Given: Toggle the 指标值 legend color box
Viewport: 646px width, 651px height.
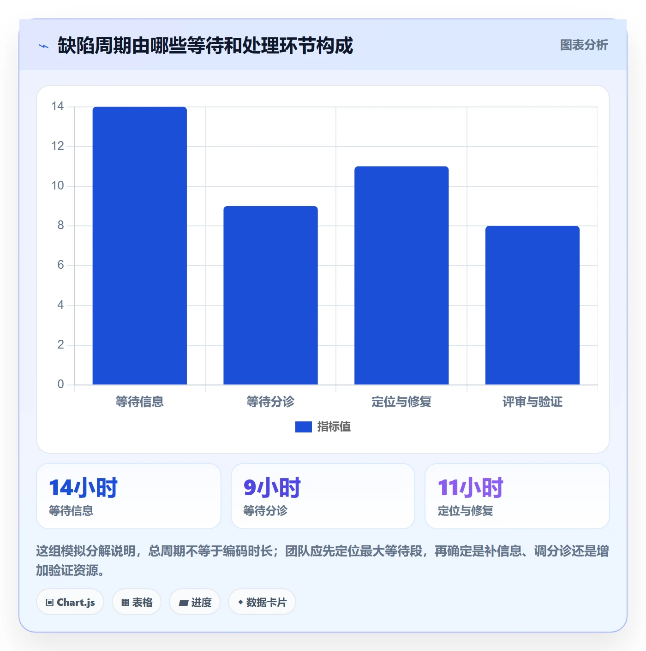Looking at the screenshot, I should (303, 427).
